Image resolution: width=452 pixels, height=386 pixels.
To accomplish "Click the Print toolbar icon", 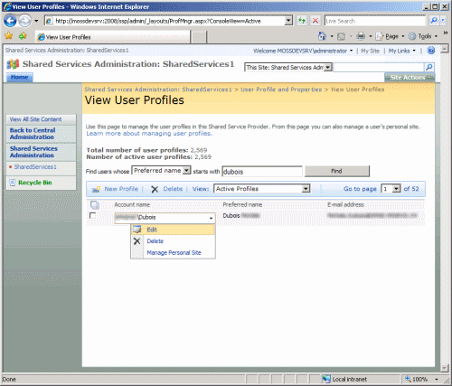I will pos(361,36).
